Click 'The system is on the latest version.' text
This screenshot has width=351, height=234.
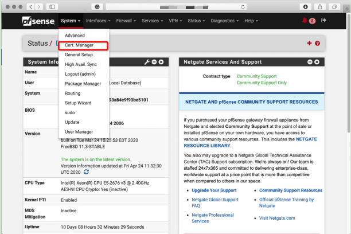(x=96, y=159)
